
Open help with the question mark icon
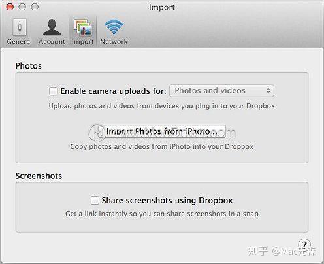[304, 244]
